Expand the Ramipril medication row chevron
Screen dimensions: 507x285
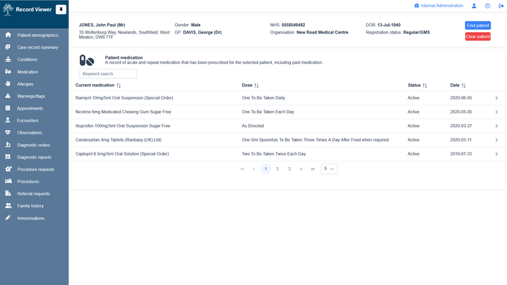point(497,98)
